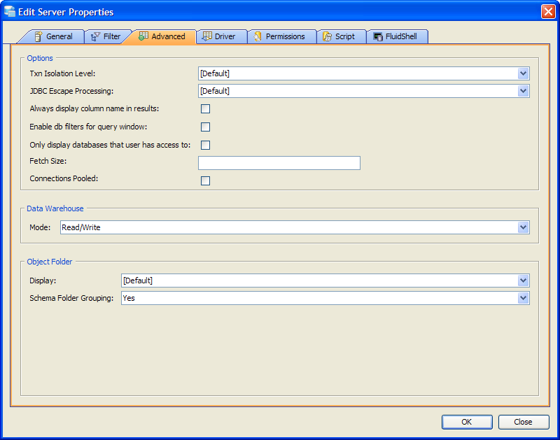Open the Permissions tab
Image resolution: width=560 pixels, height=440 pixels.
tap(282, 36)
